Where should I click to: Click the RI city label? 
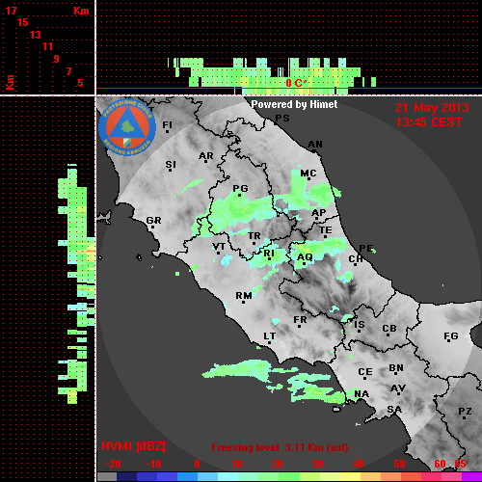pyautogui.click(x=269, y=254)
